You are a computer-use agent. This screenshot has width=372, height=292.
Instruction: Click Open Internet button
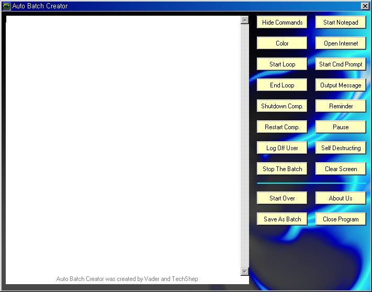coord(341,43)
